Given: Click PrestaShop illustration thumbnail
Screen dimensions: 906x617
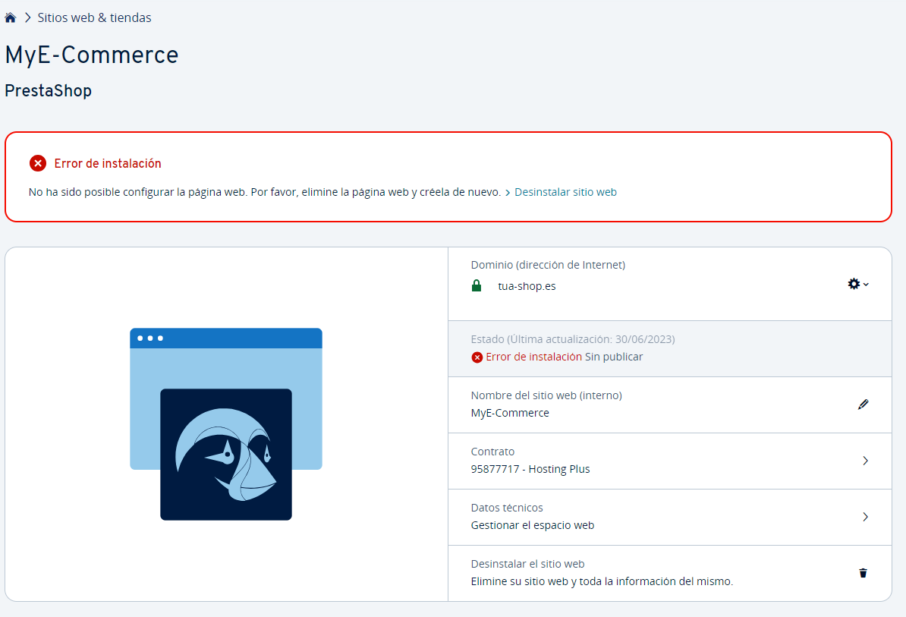Looking at the screenshot, I should [x=226, y=424].
